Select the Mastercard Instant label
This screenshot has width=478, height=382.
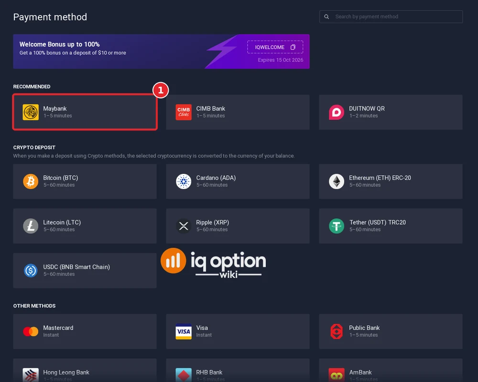58,331
